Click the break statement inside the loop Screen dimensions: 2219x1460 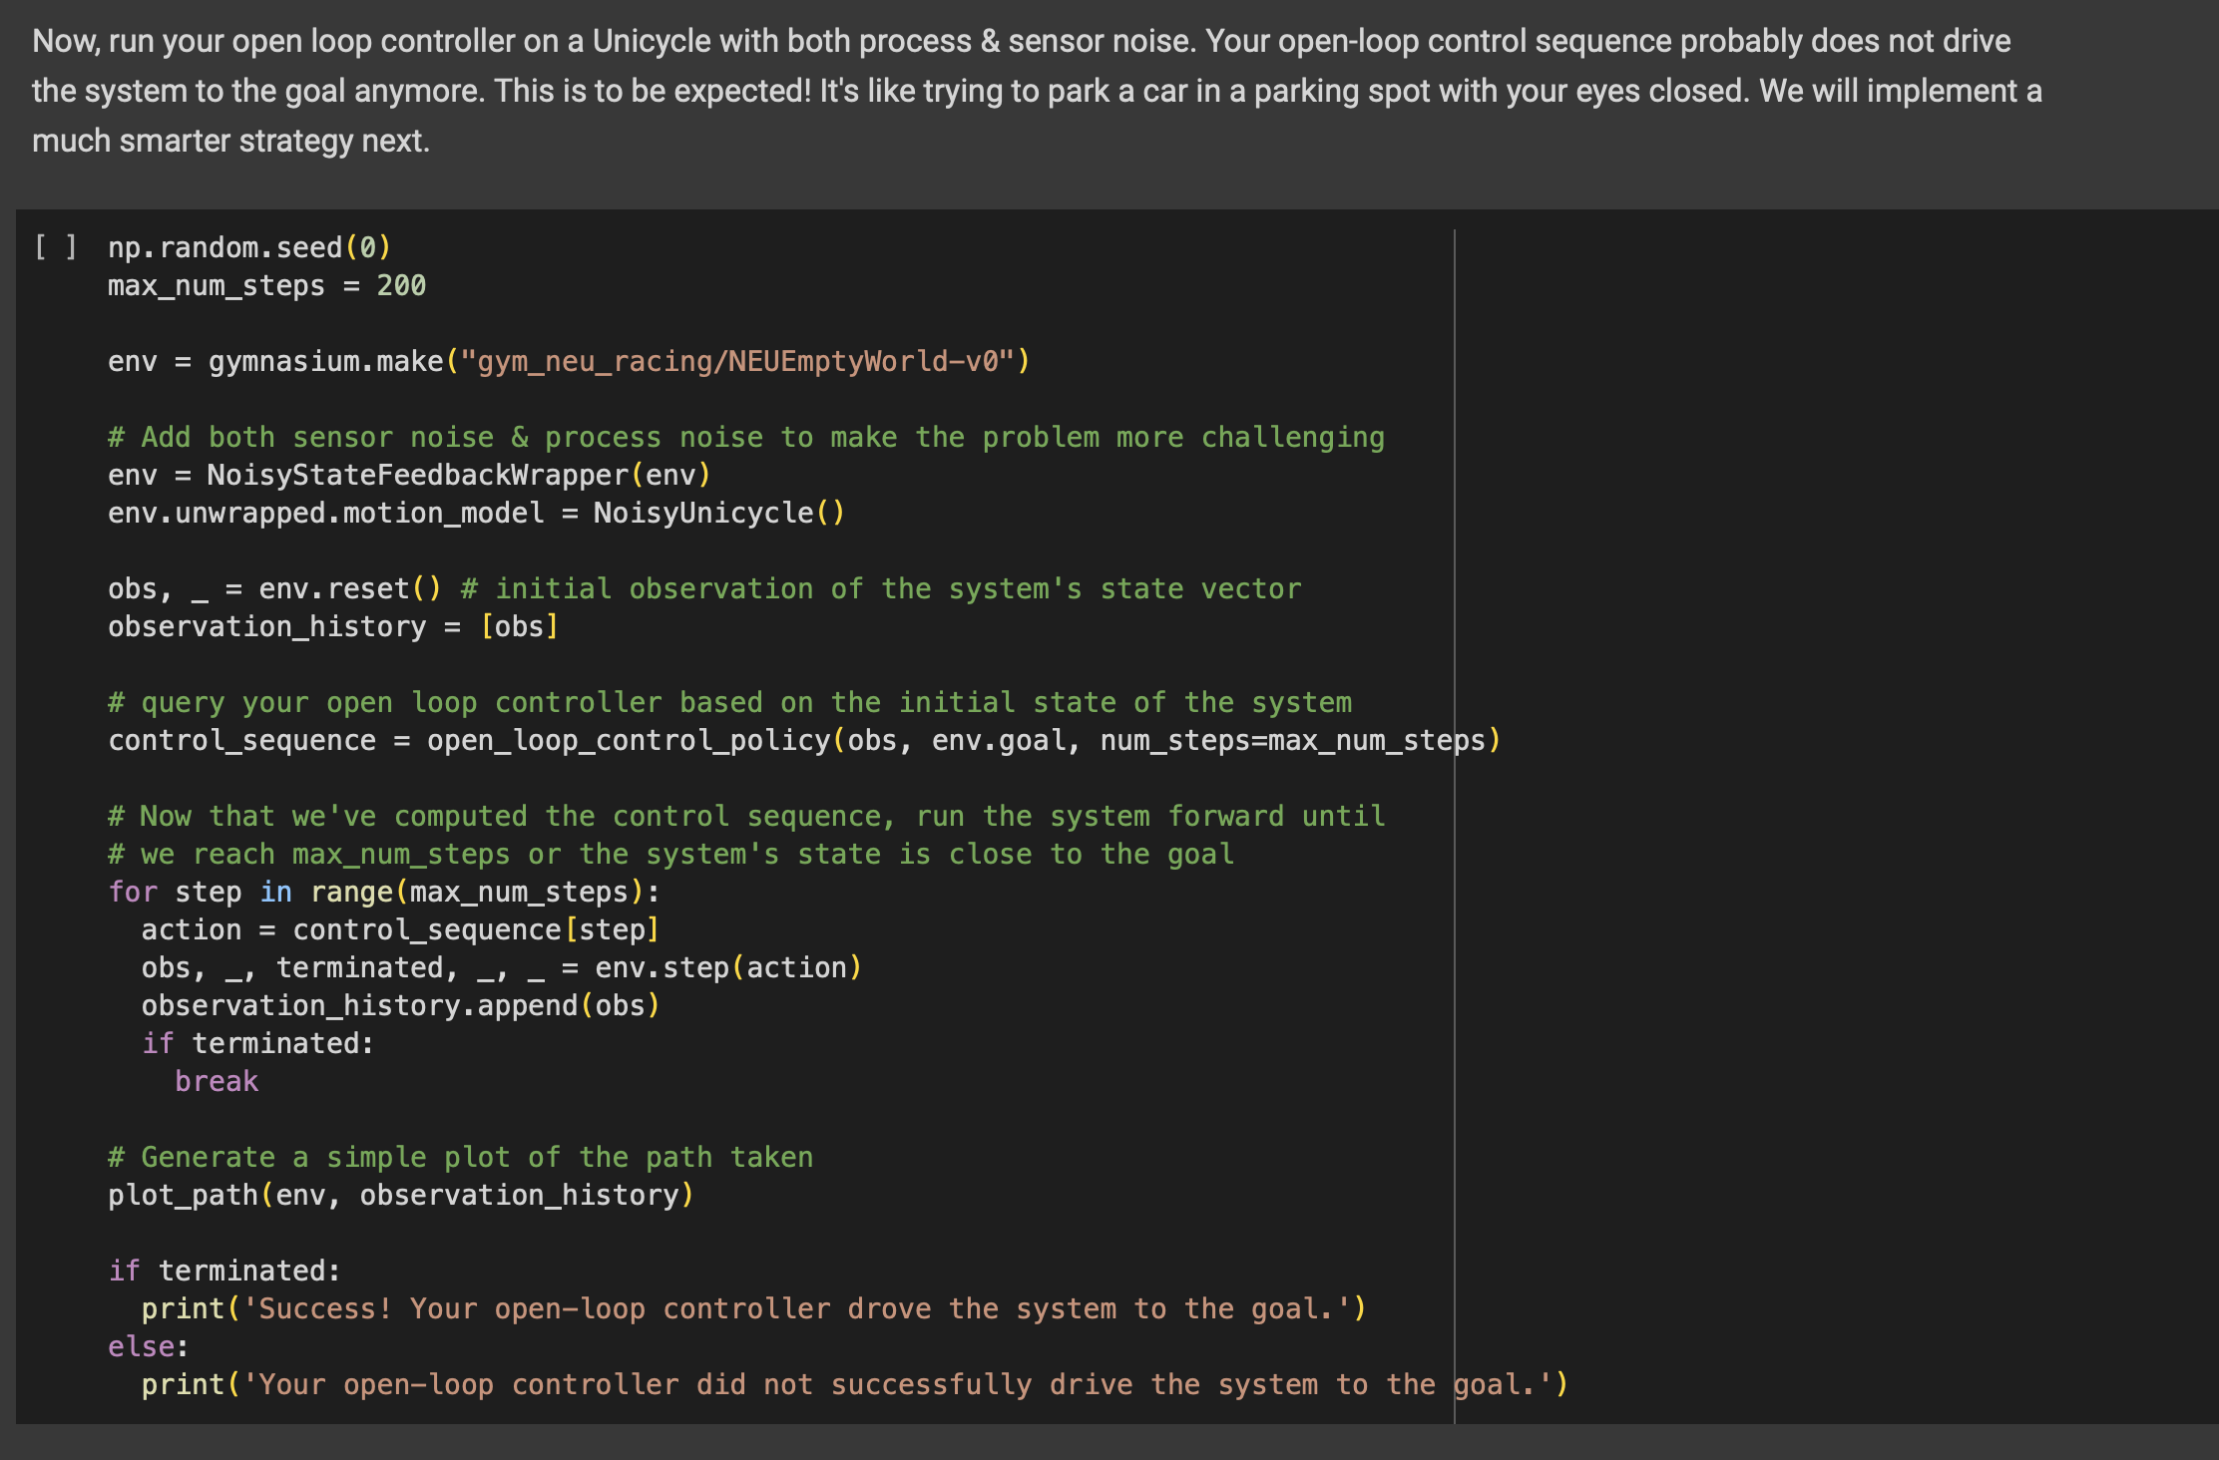click(218, 1080)
